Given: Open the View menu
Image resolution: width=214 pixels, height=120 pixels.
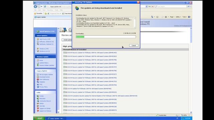Looking at the screenshot, I should pos(44,10).
